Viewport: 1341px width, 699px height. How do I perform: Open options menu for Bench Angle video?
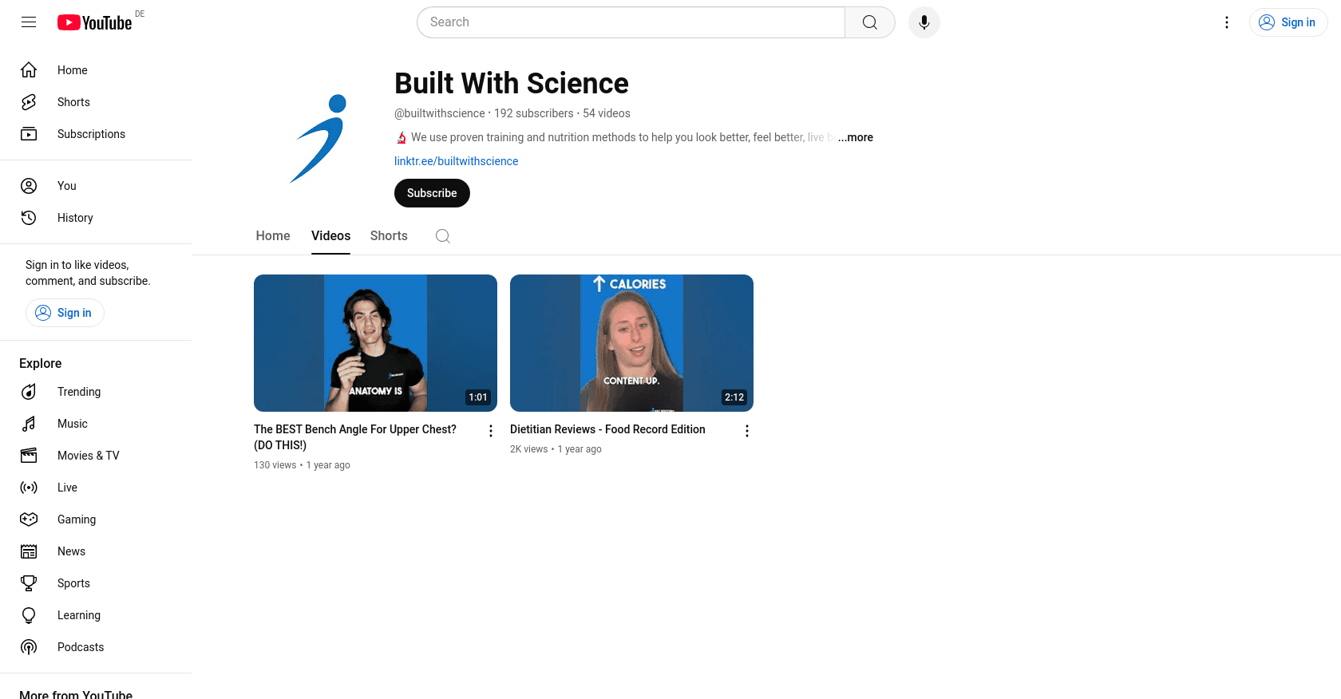click(x=491, y=431)
